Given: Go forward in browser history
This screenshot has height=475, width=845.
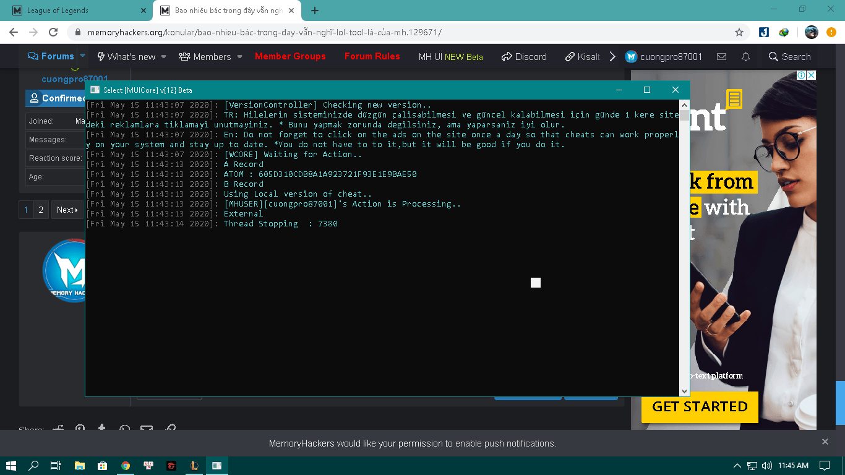Looking at the screenshot, I should coord(33,32).
